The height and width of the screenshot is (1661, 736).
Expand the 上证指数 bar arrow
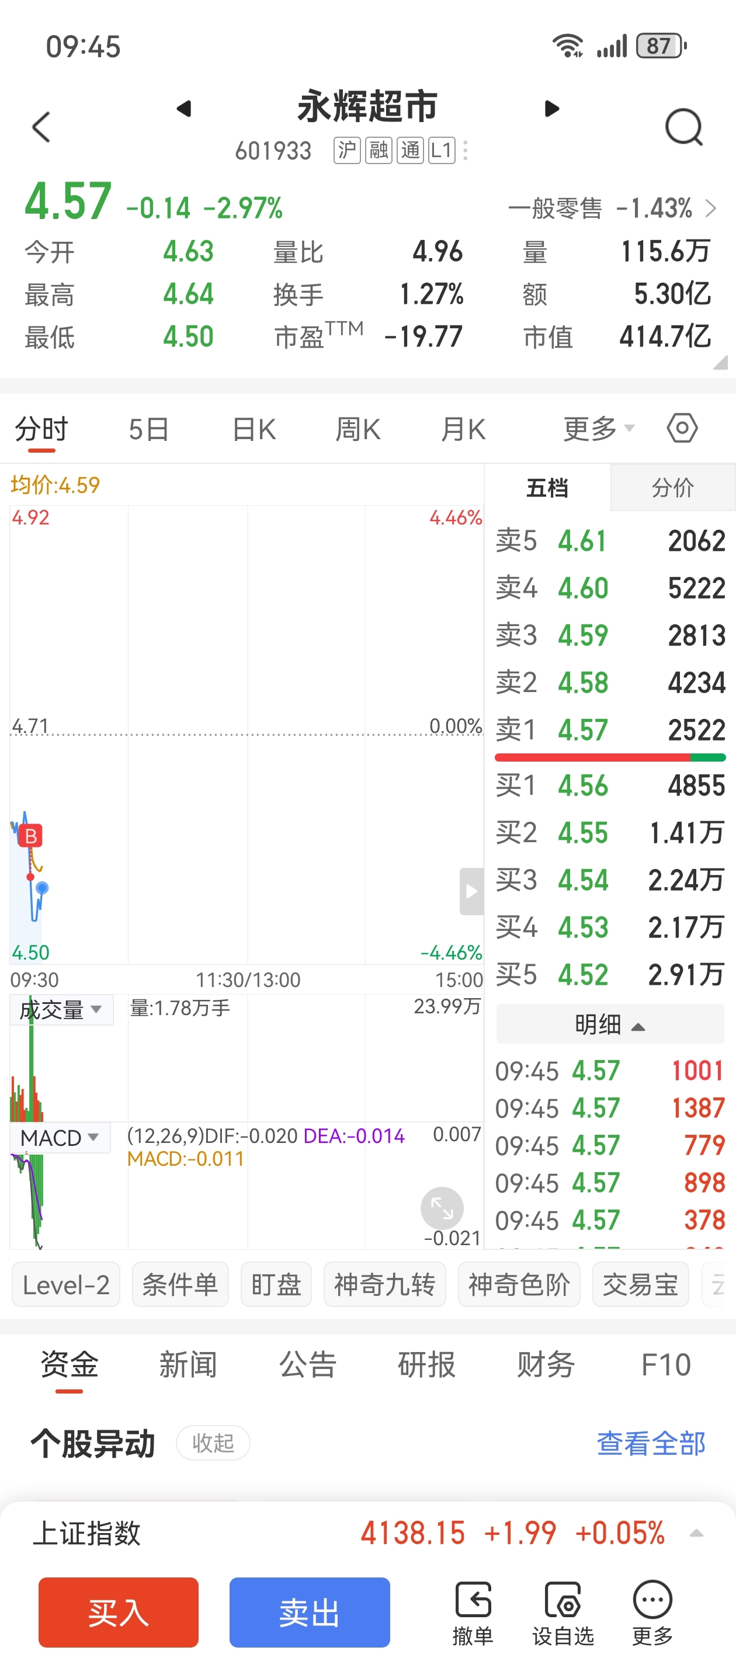click(x=697, y=1533)
